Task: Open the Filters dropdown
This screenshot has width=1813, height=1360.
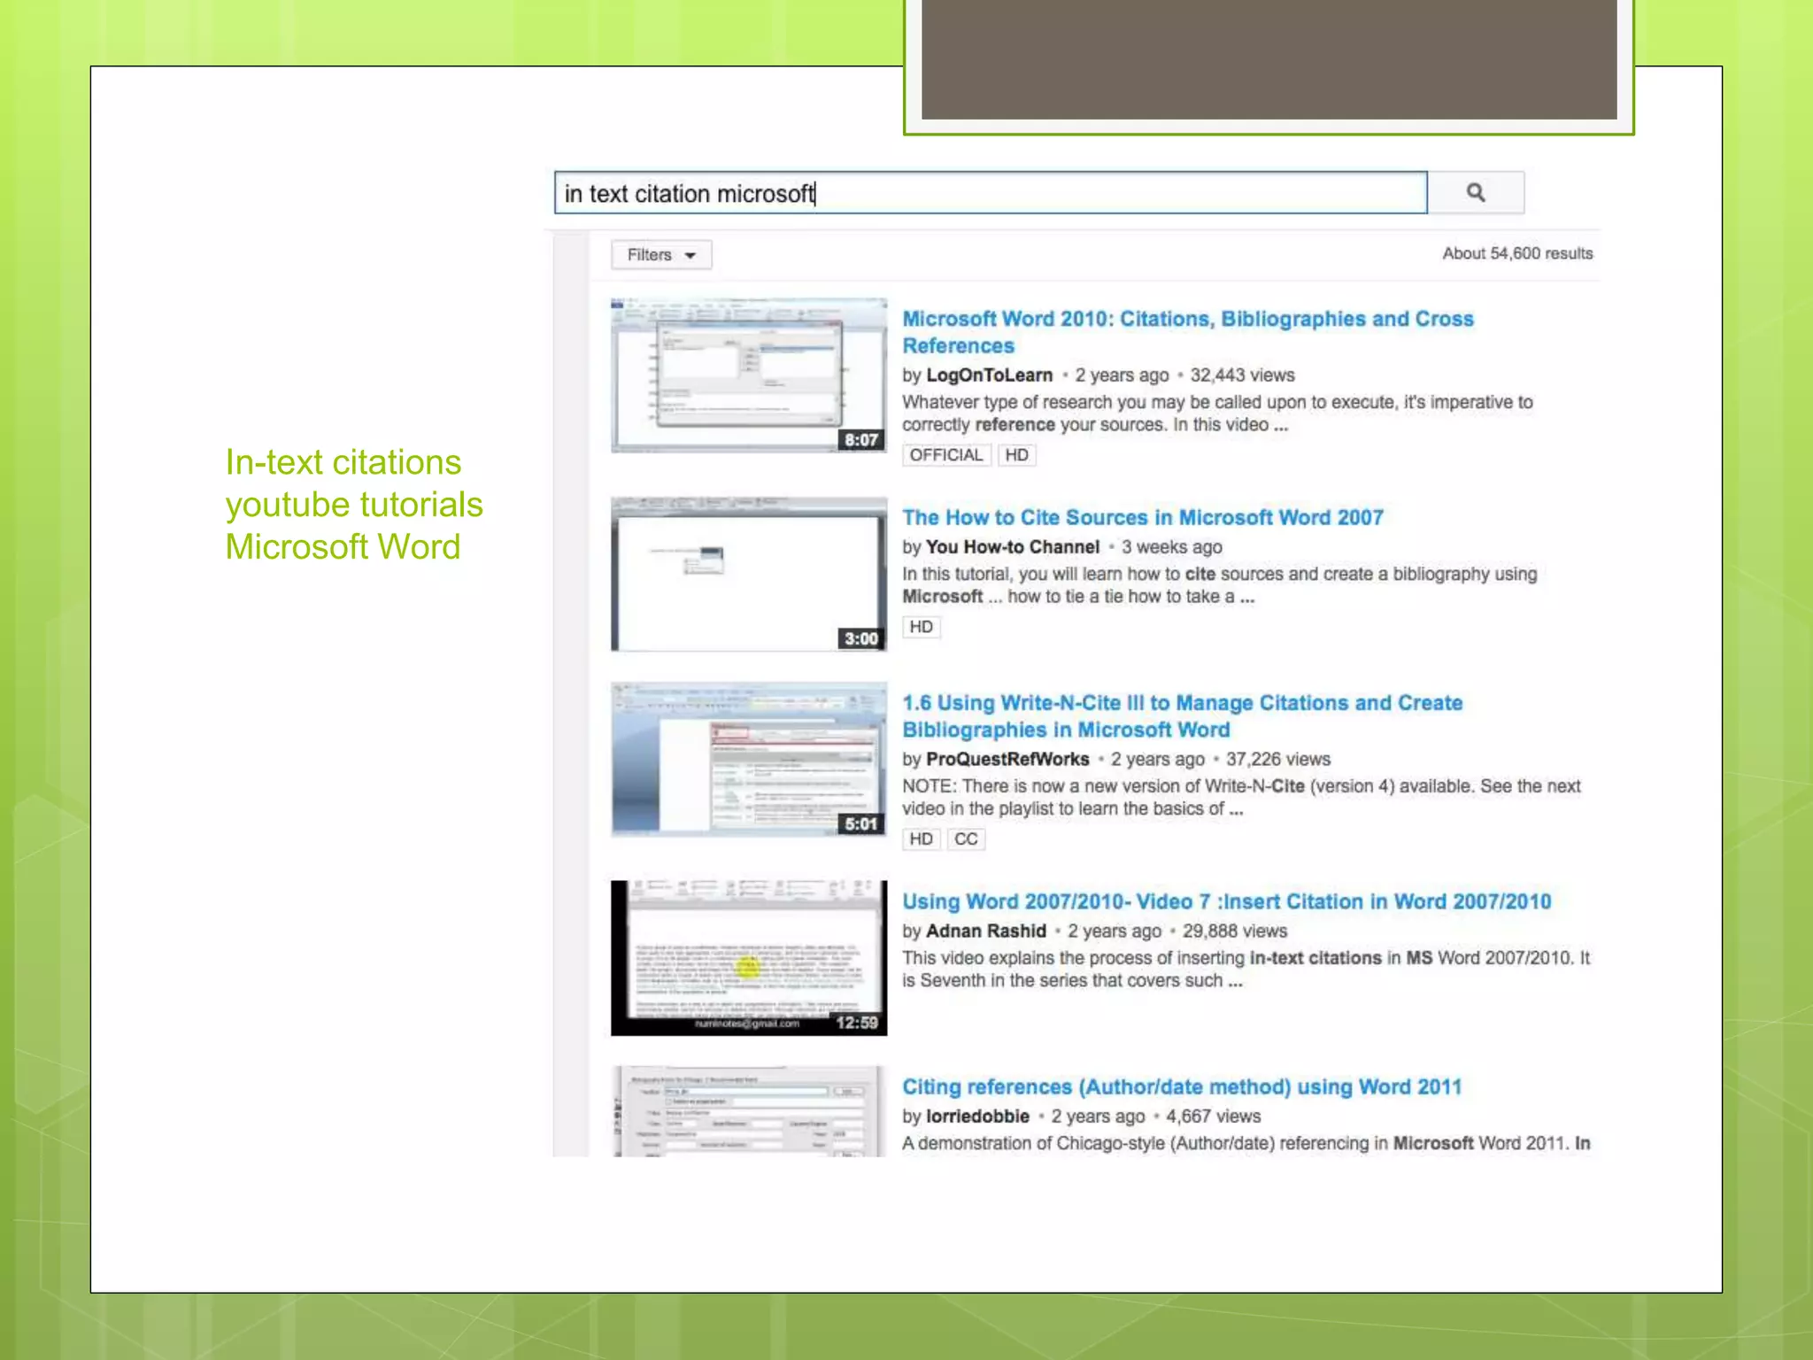Action: click(x=661, y=255)
